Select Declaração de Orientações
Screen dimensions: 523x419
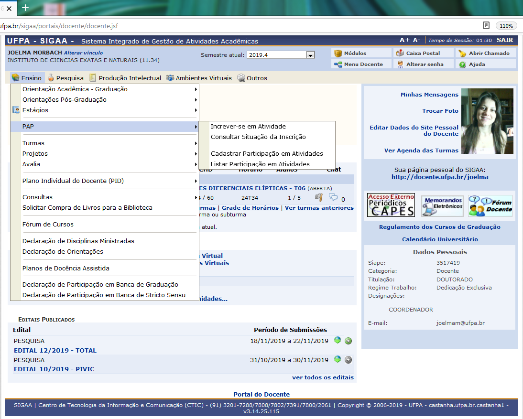[63, 251]
